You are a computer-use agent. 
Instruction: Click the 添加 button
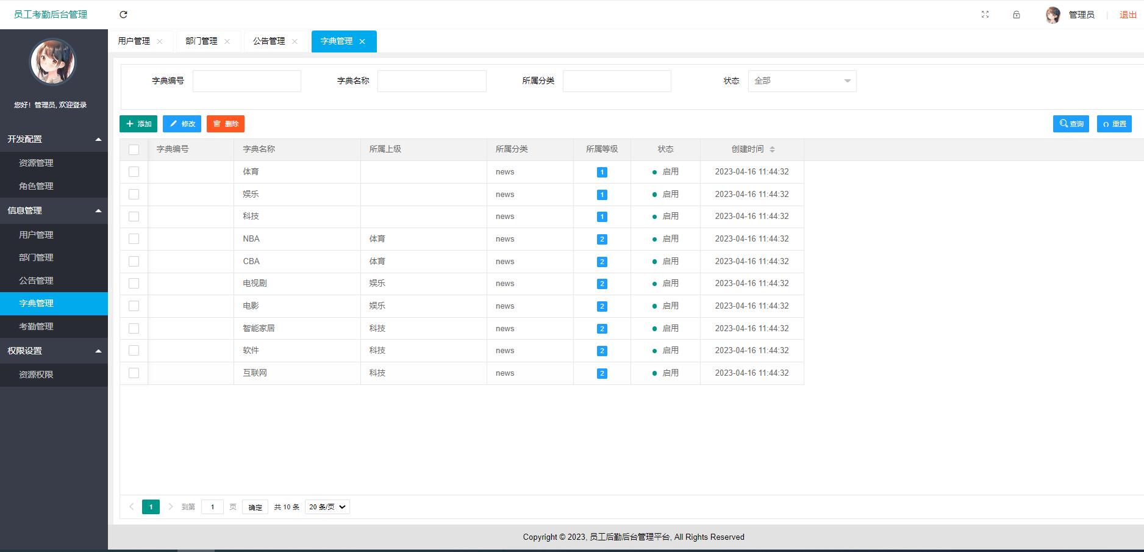(138, 124)
